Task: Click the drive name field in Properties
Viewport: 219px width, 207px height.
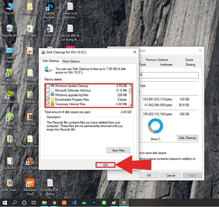Action: click(x=169, y=75)
